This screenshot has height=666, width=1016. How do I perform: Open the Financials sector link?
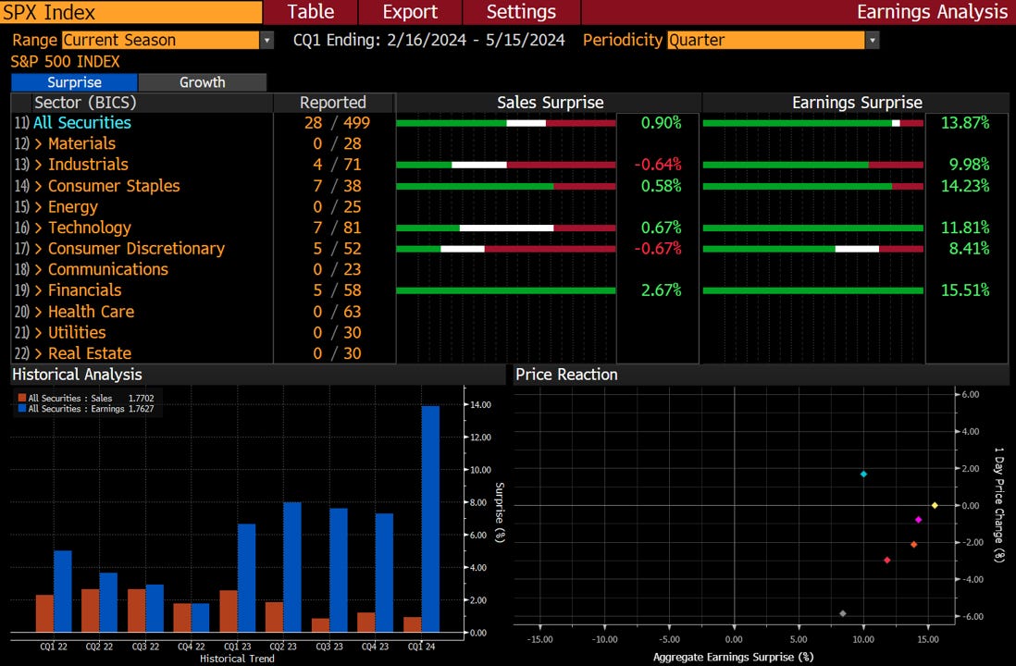85,290
